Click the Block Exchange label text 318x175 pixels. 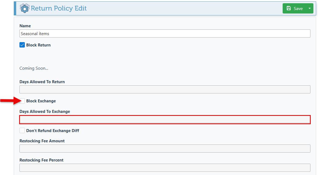(41, 101)
